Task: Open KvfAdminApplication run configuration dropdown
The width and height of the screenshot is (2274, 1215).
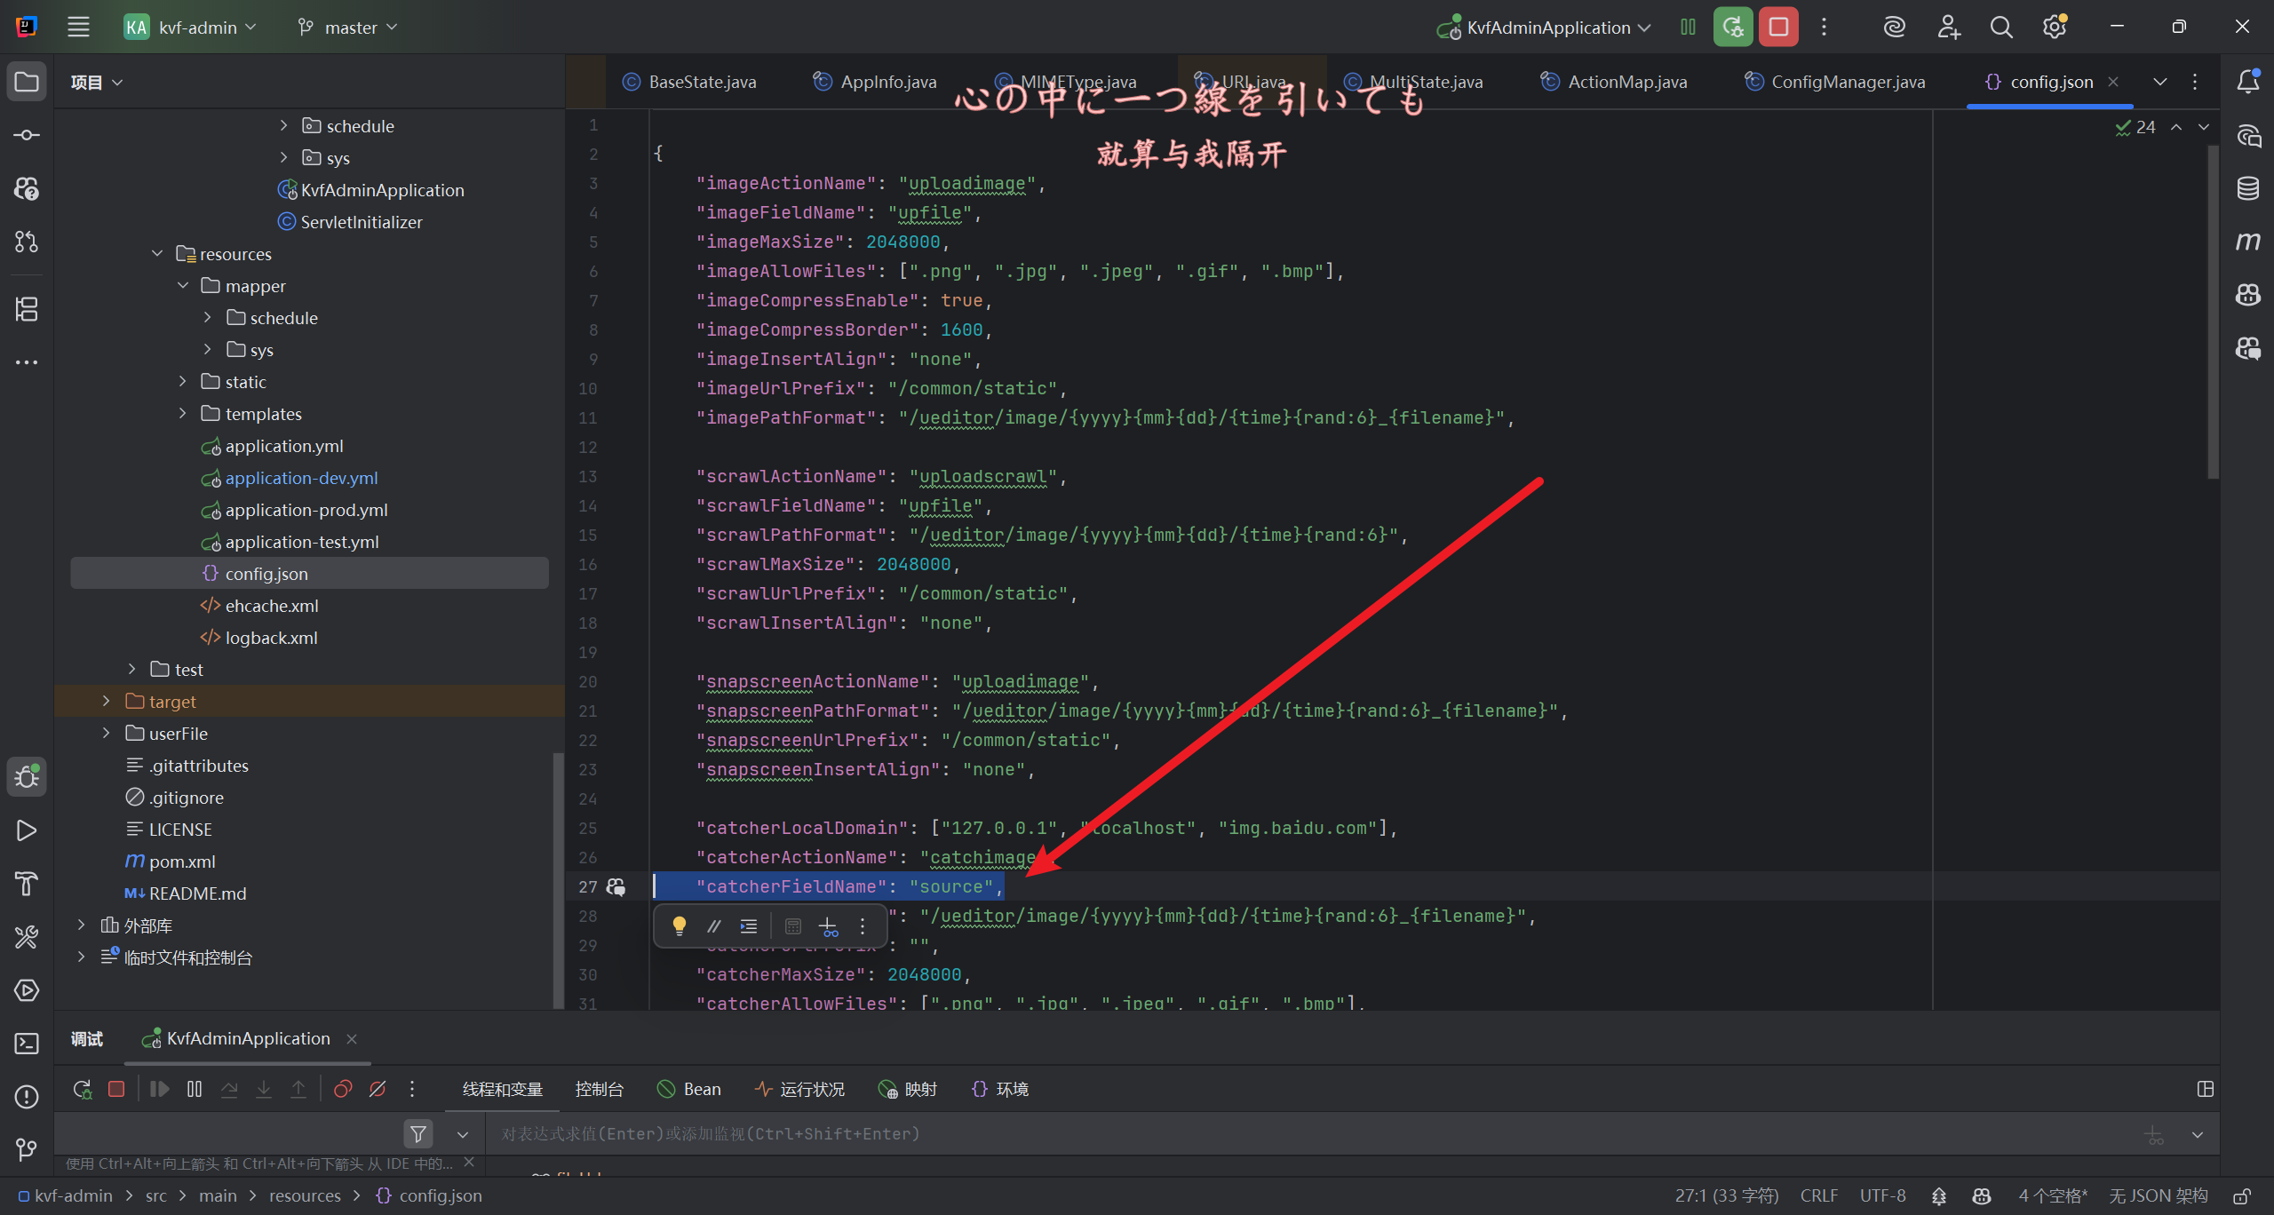Action: (1544, 28)
